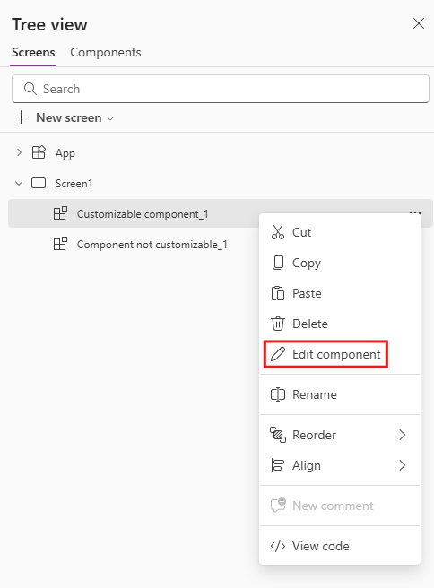Click the View code brackets icon
This screenshot has width=434, height=588.
pyautogui.click(x=278, y=546)
